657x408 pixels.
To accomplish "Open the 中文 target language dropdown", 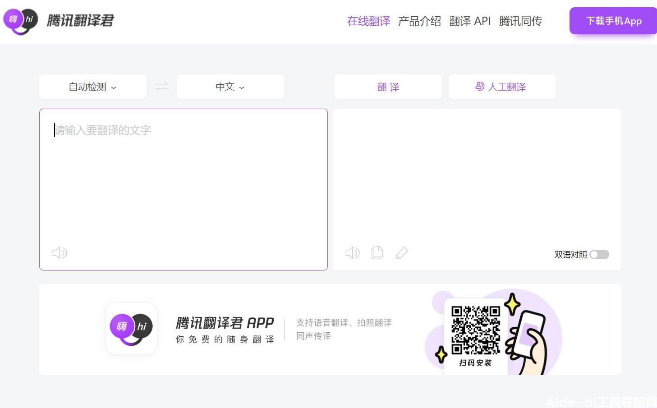I will (230, 87).
